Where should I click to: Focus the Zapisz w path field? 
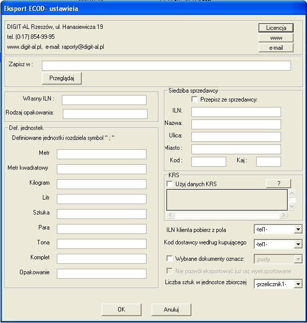[166, 66]
